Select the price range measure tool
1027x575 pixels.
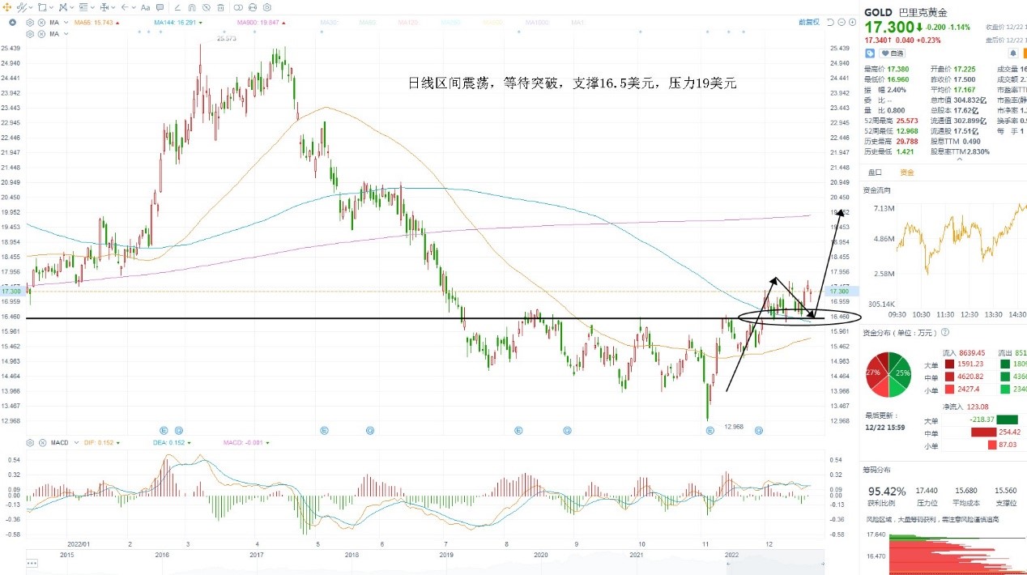(104, 7)
